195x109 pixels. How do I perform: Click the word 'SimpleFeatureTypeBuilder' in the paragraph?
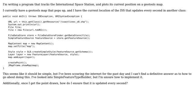tap(73, 77)
